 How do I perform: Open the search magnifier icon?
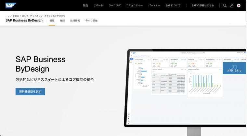tap(225, 6)
